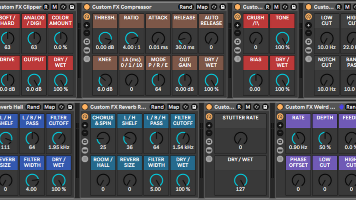This screenshot has width=356, height=200.
Task: Collapse macro controls in the Reverb R... rack
Action: pyautogui.click(x=85, y=117)
